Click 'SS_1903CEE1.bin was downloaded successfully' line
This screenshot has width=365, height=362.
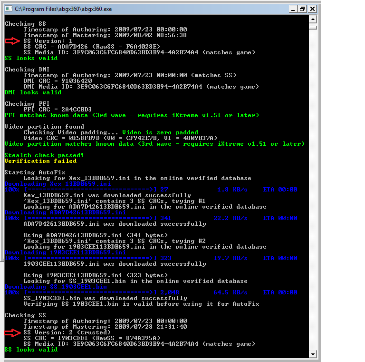click(x=105, y=298)
